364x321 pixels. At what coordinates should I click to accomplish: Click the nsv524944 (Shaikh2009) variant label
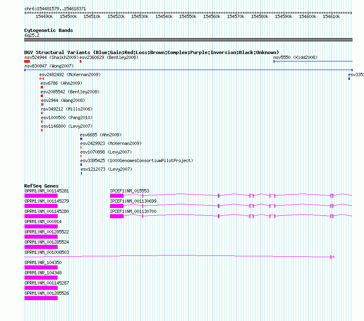(52, 57)
